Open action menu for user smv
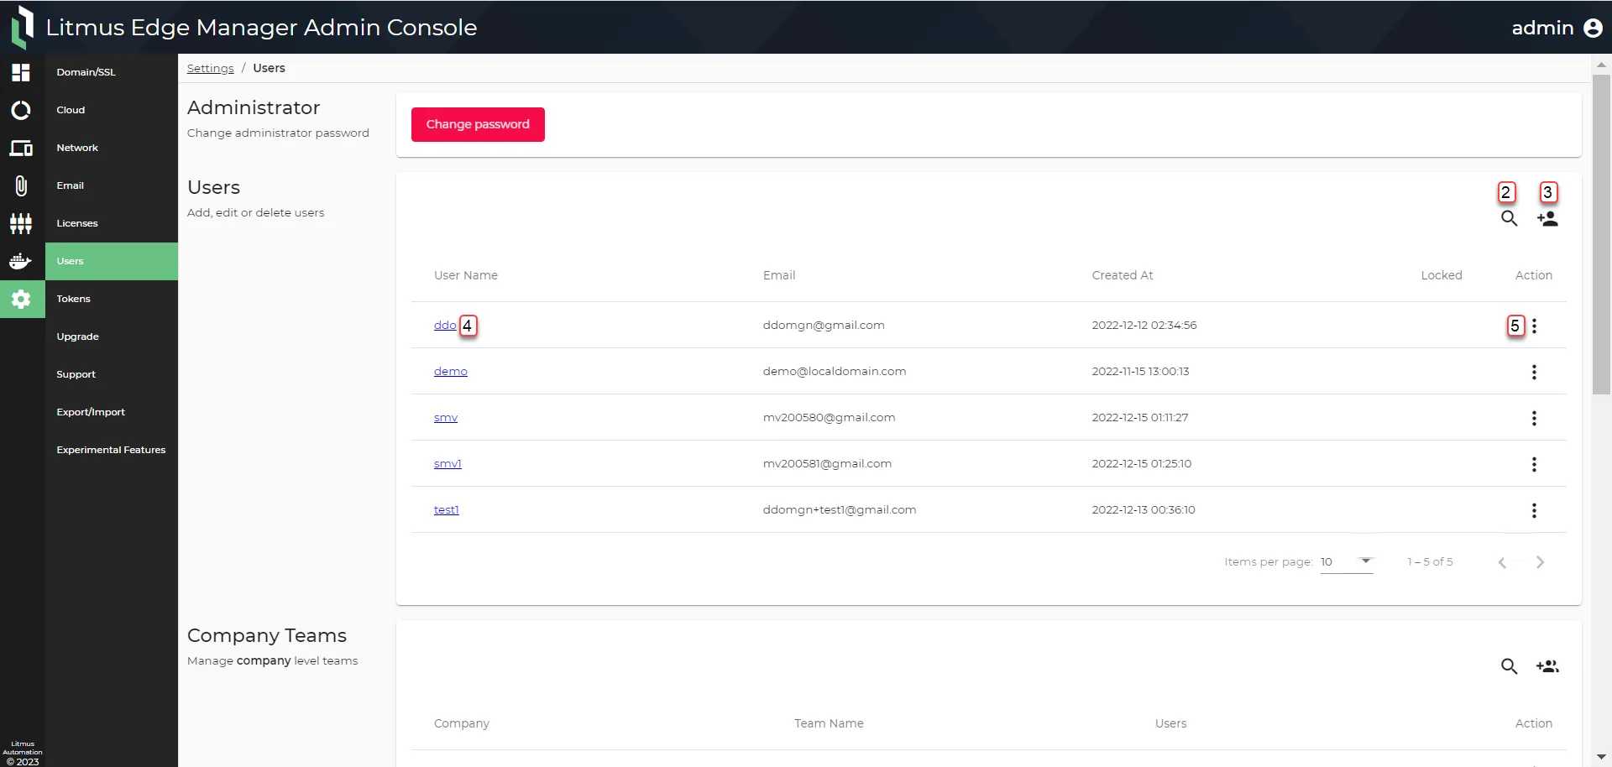Screen dimensions: 1612x767 tap(1534, 418)
